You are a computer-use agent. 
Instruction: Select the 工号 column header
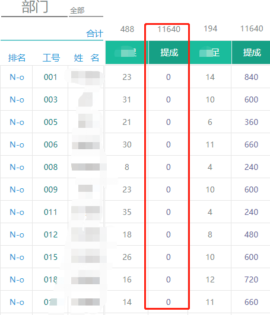pyautogui.click(x=51, y=58)
